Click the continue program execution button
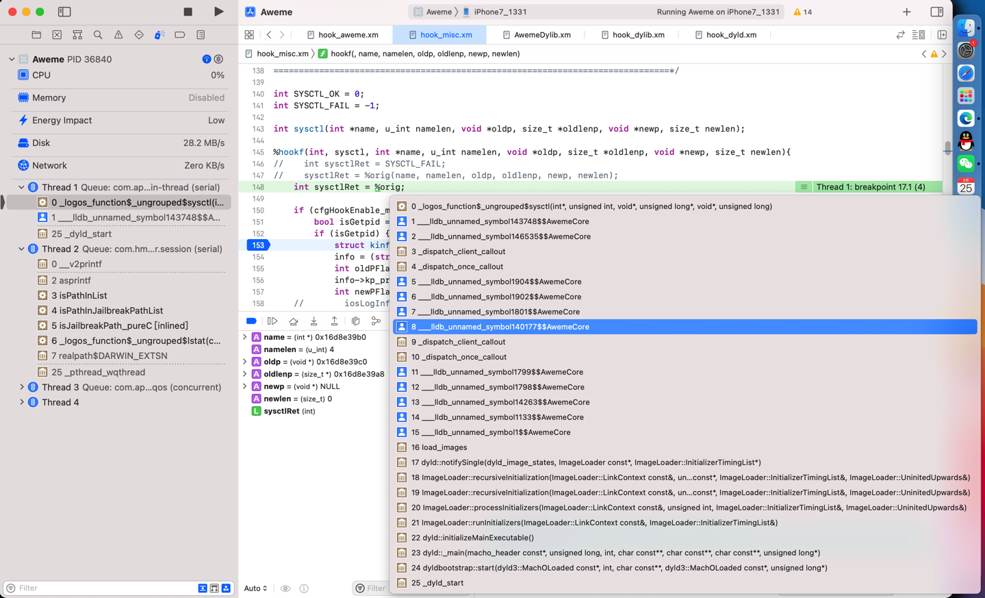The height and width of the screenshot is (598, 985). pos(272,321)
